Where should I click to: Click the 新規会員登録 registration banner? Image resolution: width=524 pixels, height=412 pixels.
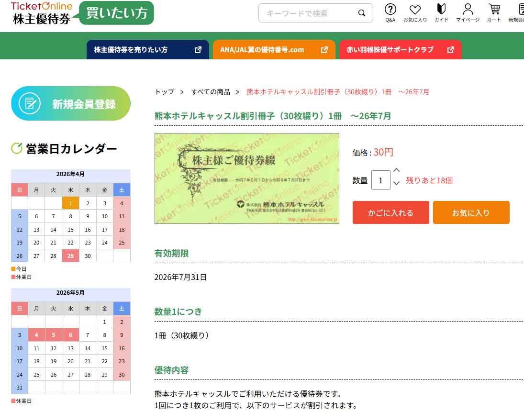point(71,103)
